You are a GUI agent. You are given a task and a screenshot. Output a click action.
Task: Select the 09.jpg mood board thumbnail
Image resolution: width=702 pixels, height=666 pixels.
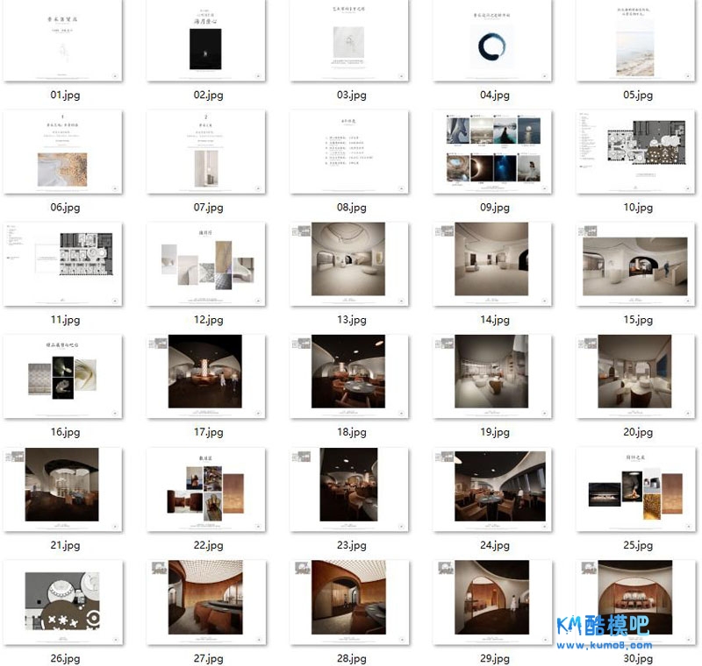pyautogui.click(x=492, y=153)
